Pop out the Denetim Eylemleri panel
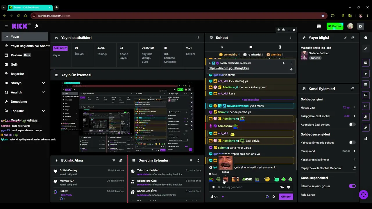 click(198, 161)
